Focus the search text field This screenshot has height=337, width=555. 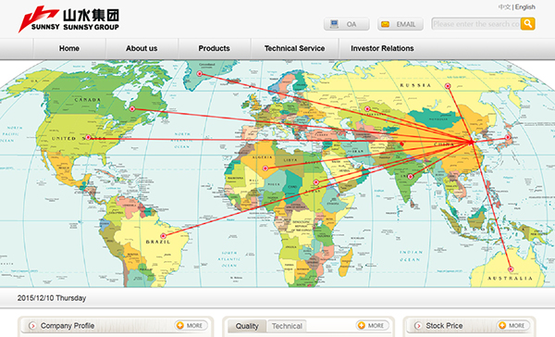tap(476, 24)
